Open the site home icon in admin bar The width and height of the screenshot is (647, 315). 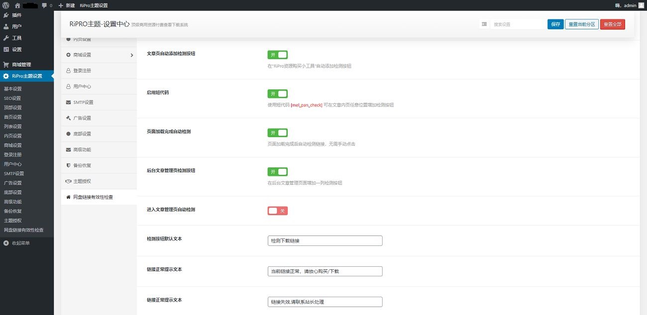(x=17, y=5)
